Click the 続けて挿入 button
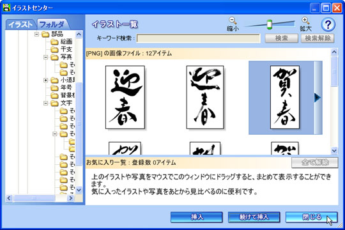Image resolution: width=345 pixels, height=230 pixels. (x=254, y=217)
